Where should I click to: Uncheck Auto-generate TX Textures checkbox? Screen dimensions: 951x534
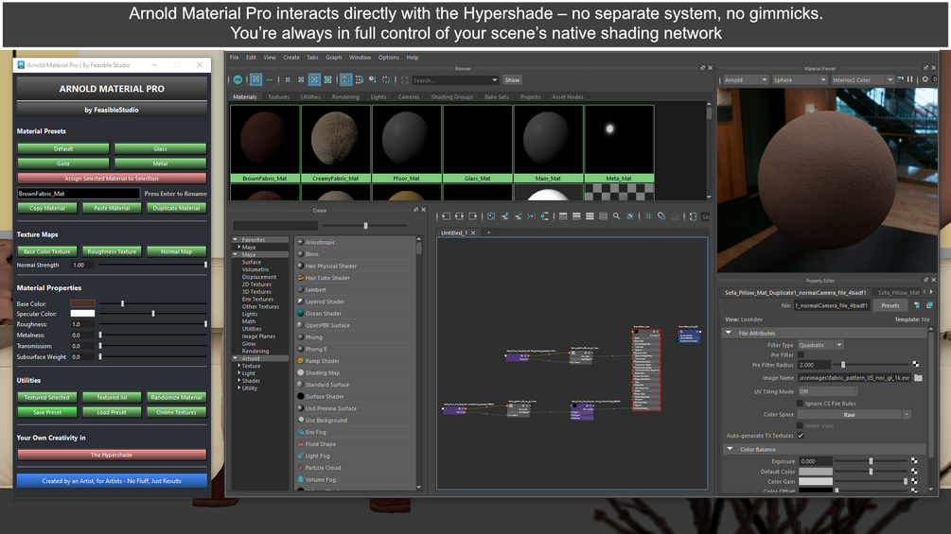[x=801, y=436]
